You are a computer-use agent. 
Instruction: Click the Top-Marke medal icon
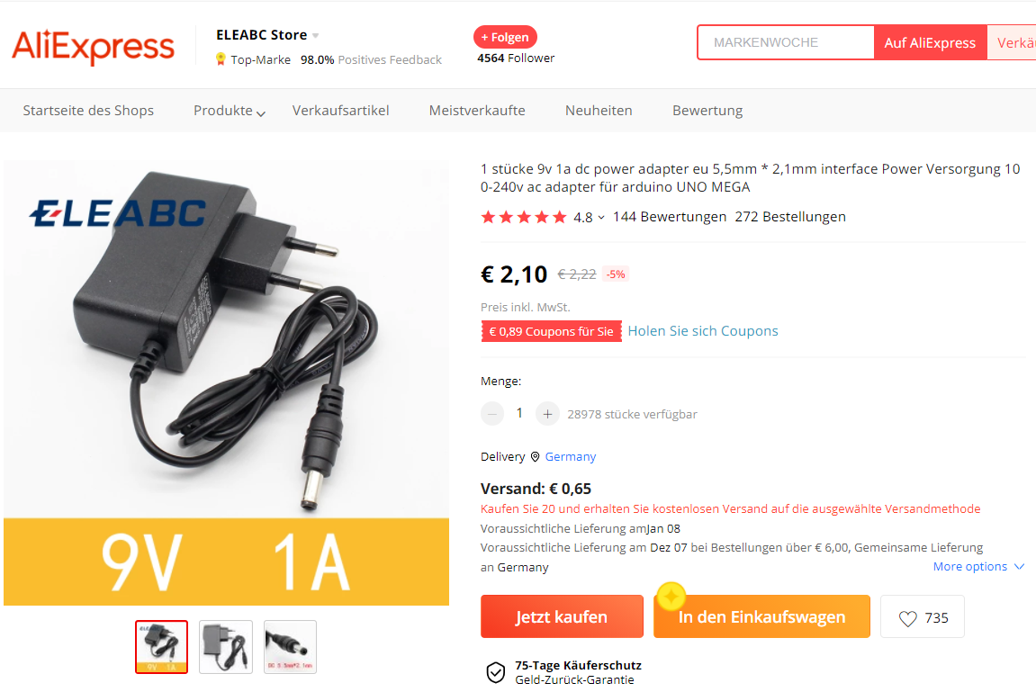click(221, 59)
